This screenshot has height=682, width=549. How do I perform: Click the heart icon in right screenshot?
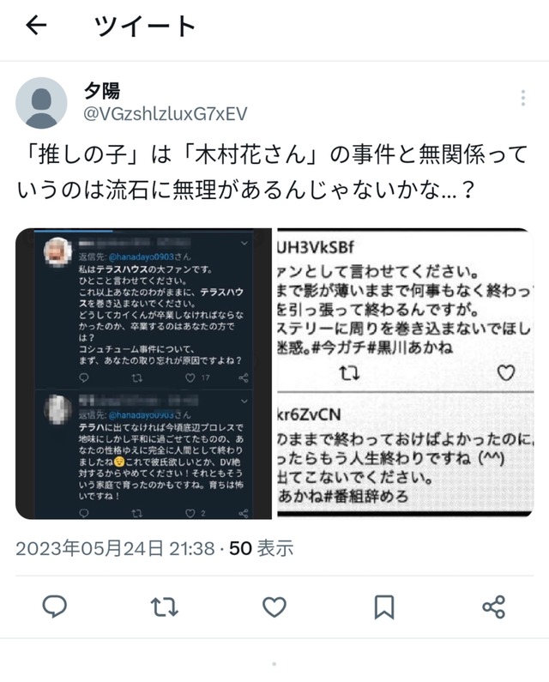click(x=506, y=373)
